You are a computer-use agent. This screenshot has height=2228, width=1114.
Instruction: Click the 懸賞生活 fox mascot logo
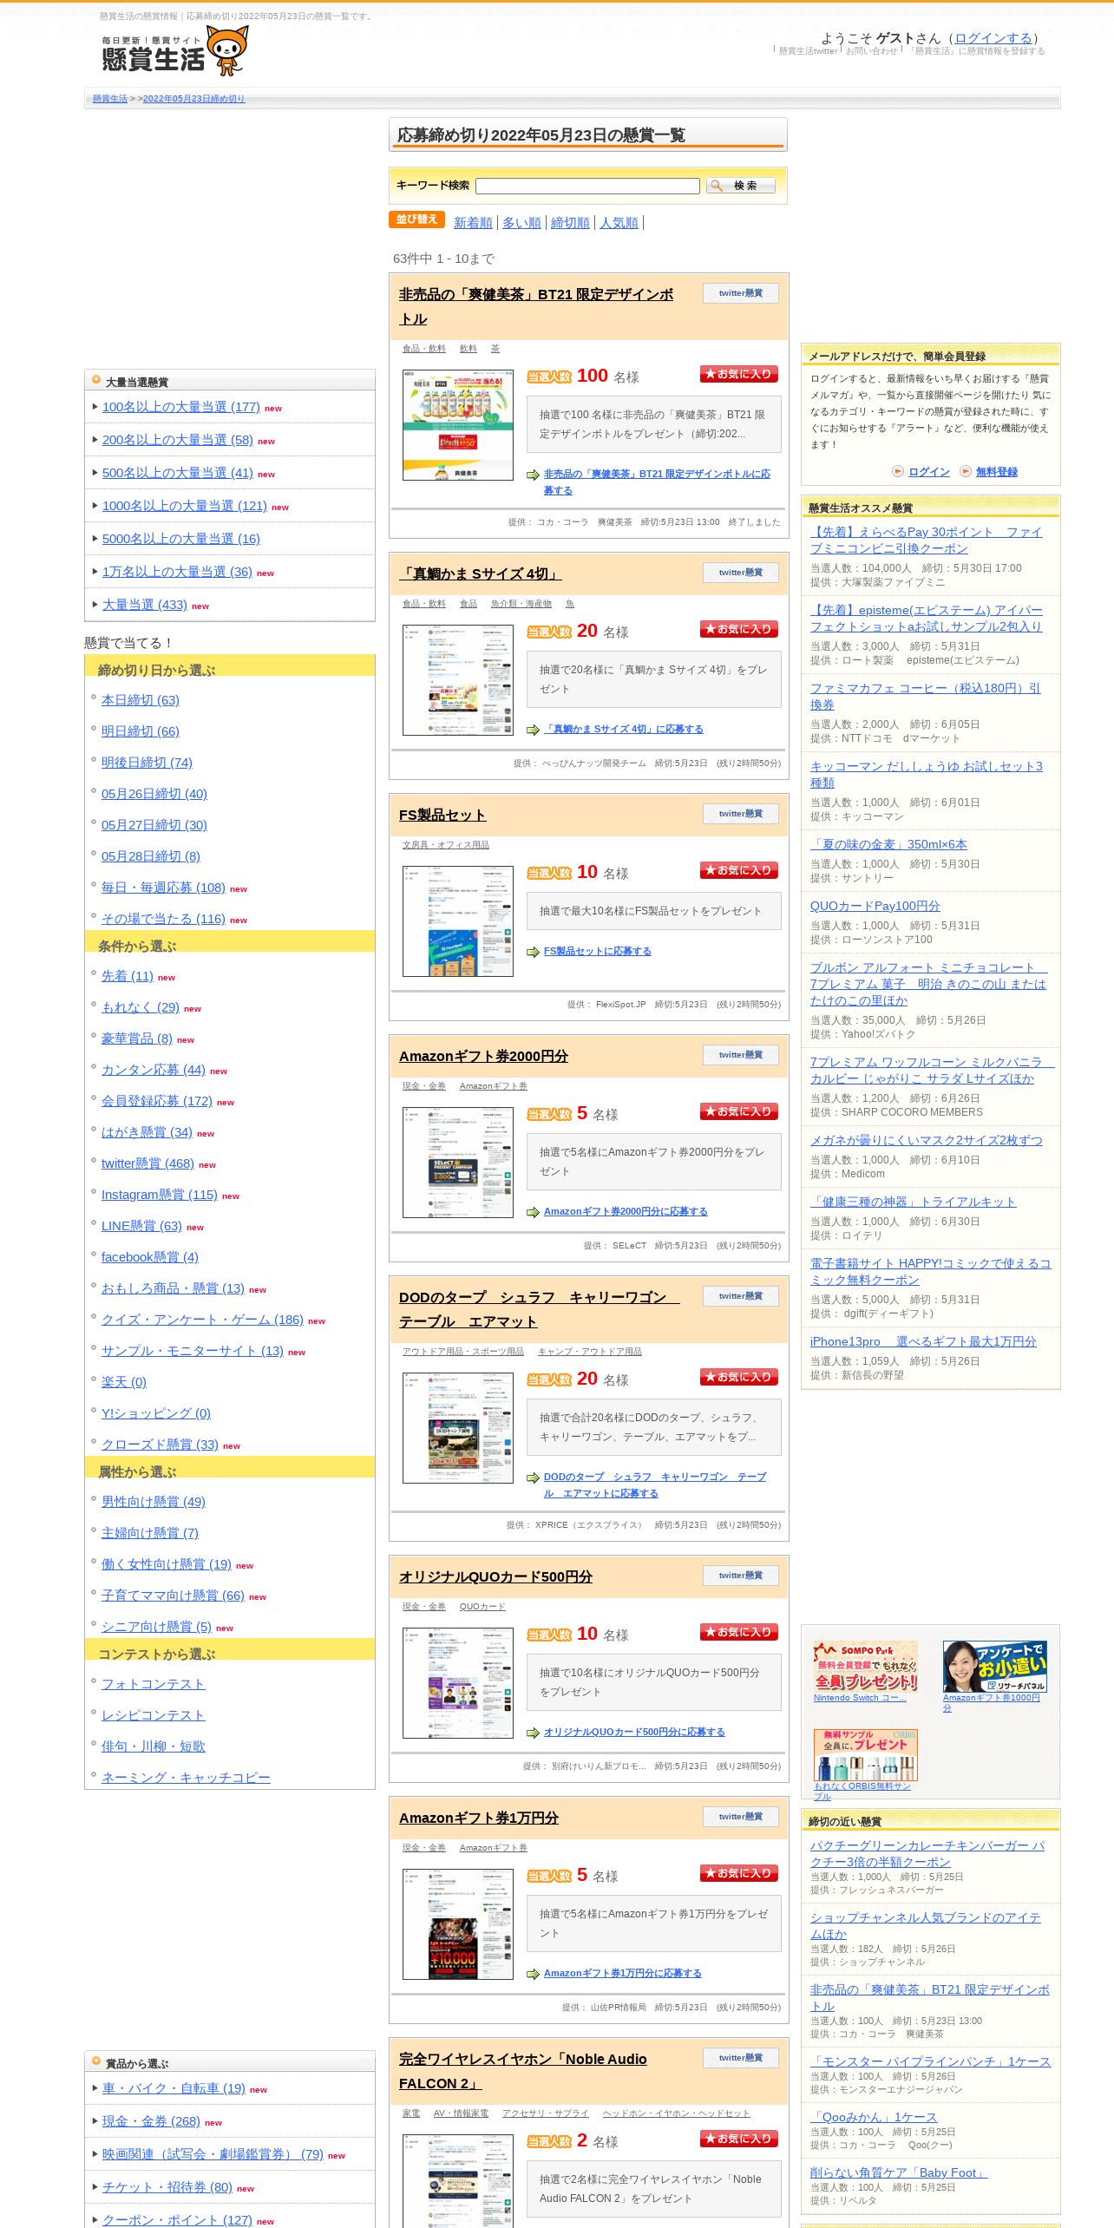(174, 52)
